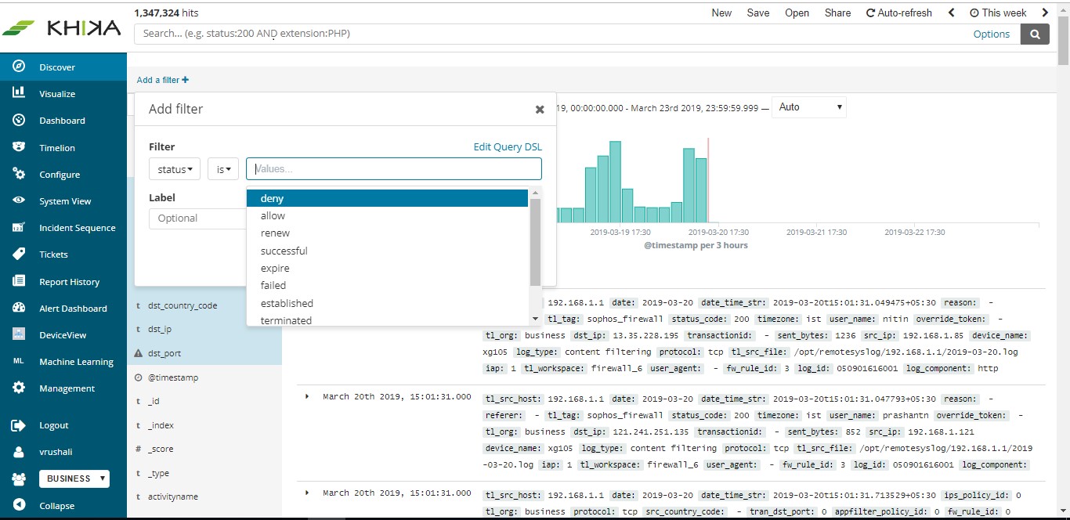Click the Options link

(992, 34)
